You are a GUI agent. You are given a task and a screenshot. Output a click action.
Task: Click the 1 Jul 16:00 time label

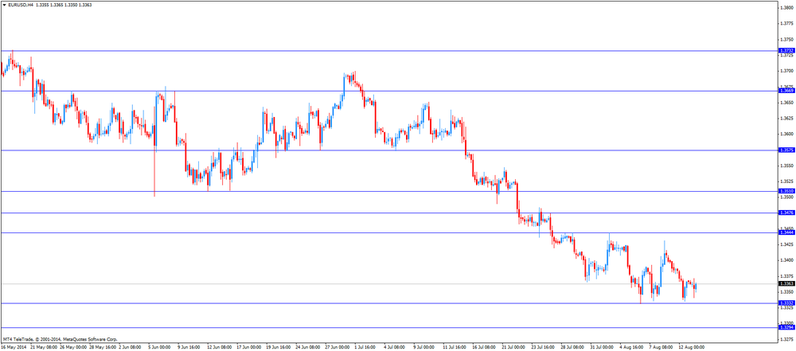point(366,348)
